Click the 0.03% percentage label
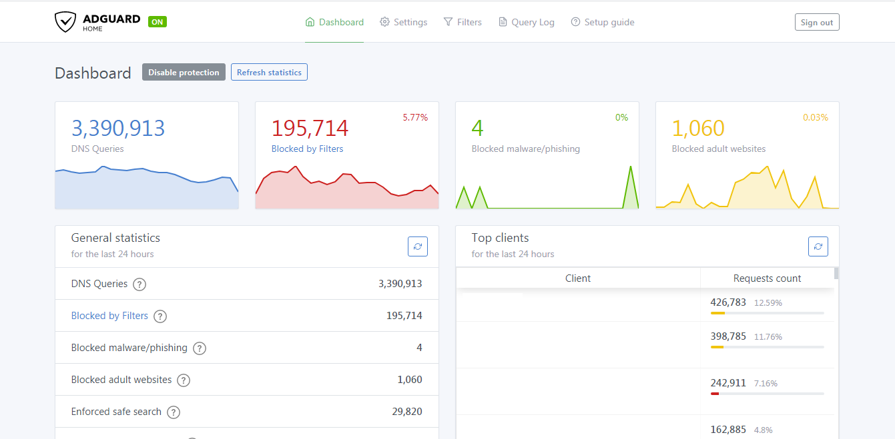The image size is (895, 439). (x=816, y=117)
